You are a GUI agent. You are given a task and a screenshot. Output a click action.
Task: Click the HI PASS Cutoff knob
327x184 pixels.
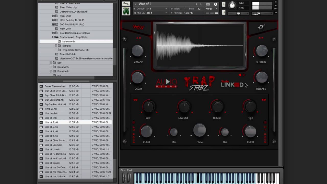click(250, 131)
